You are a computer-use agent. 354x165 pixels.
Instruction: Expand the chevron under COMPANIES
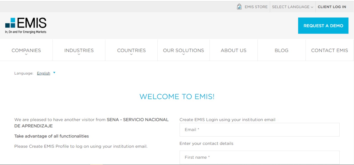26,54
